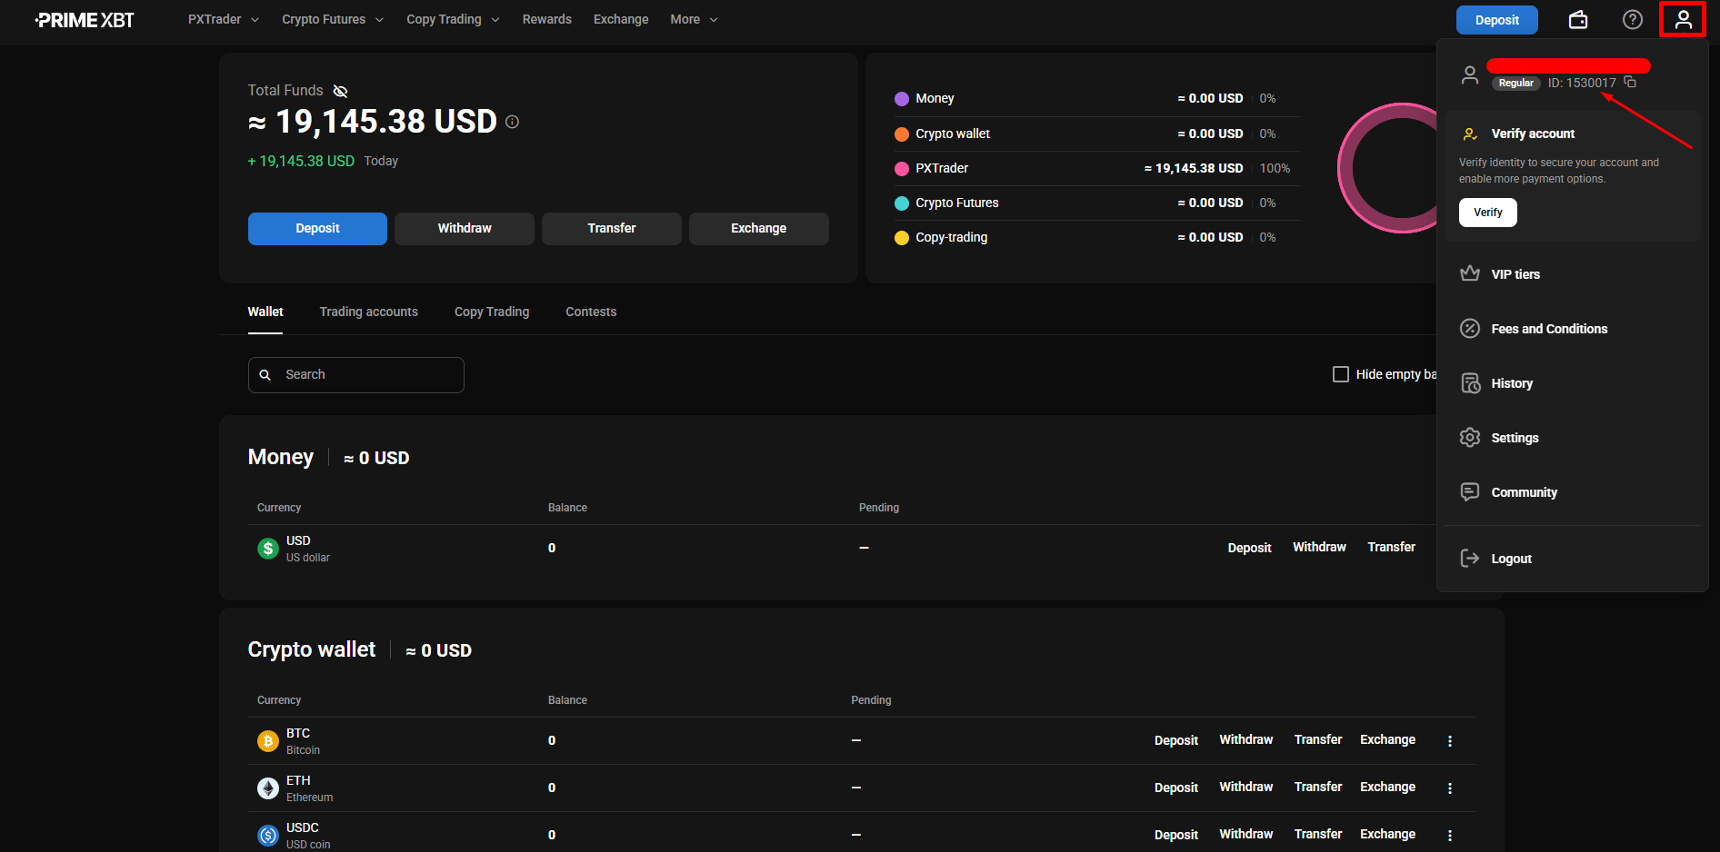Click the Settings gear icon
The image size is (1720, 852).
click(1470, 438)
